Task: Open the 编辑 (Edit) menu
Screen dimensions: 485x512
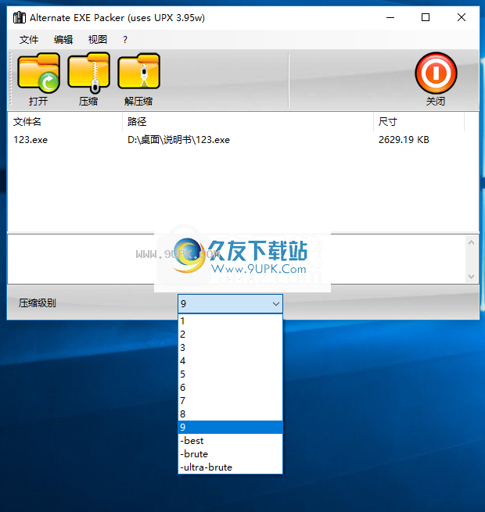Action: click(63, 40)
